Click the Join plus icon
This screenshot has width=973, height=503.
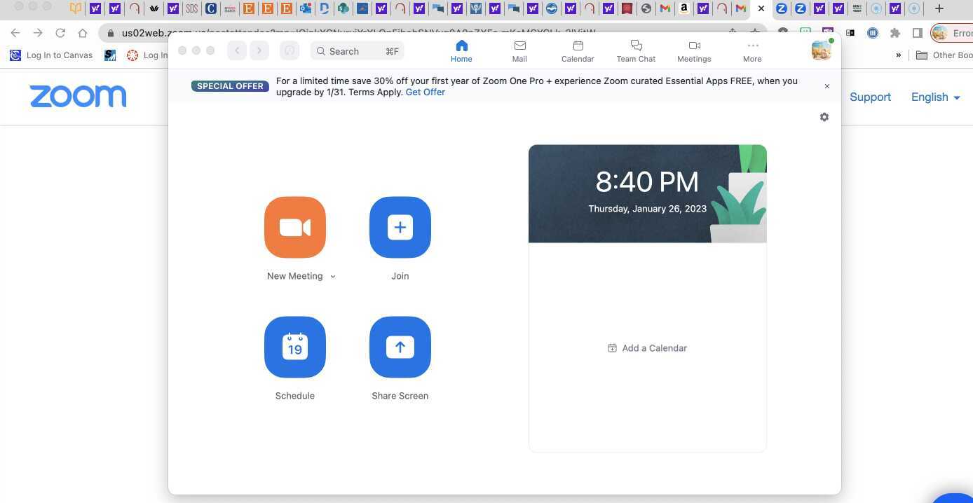click(x=400, y=227)
